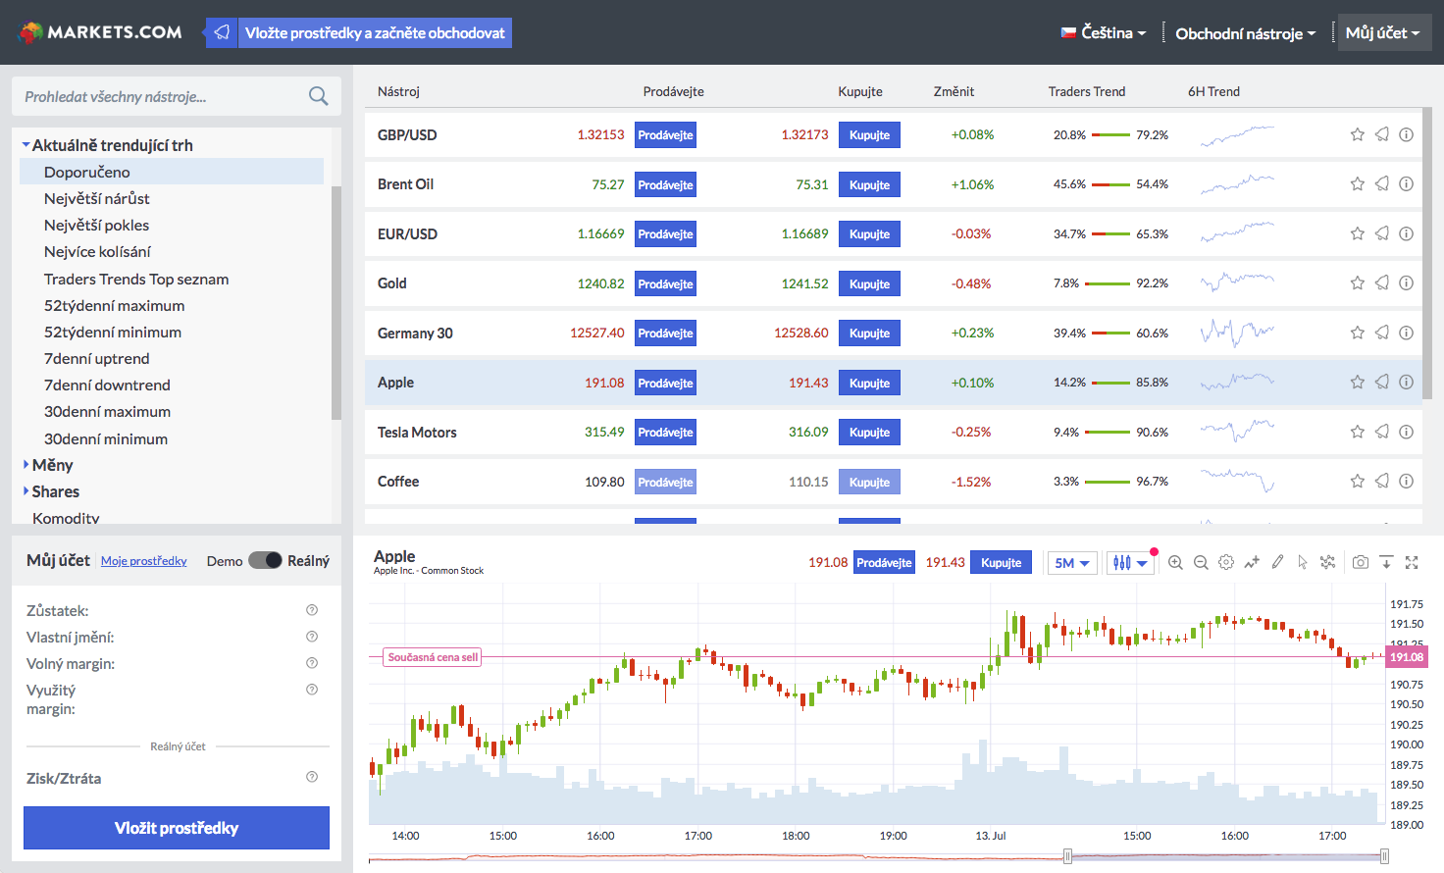Click Prodávejte for GBP/USD
The height and width of the screenshot is (873, 1444).
click(665, 135)
